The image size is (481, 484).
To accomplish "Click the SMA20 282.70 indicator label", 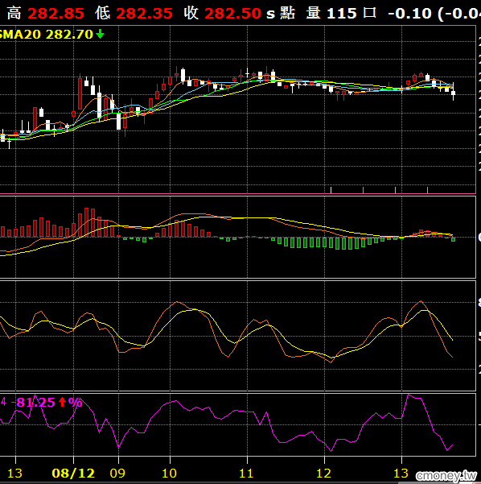I will coord(47,35).
